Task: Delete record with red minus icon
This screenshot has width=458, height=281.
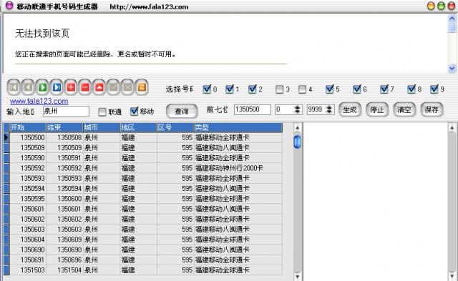Action: point(85,87)
